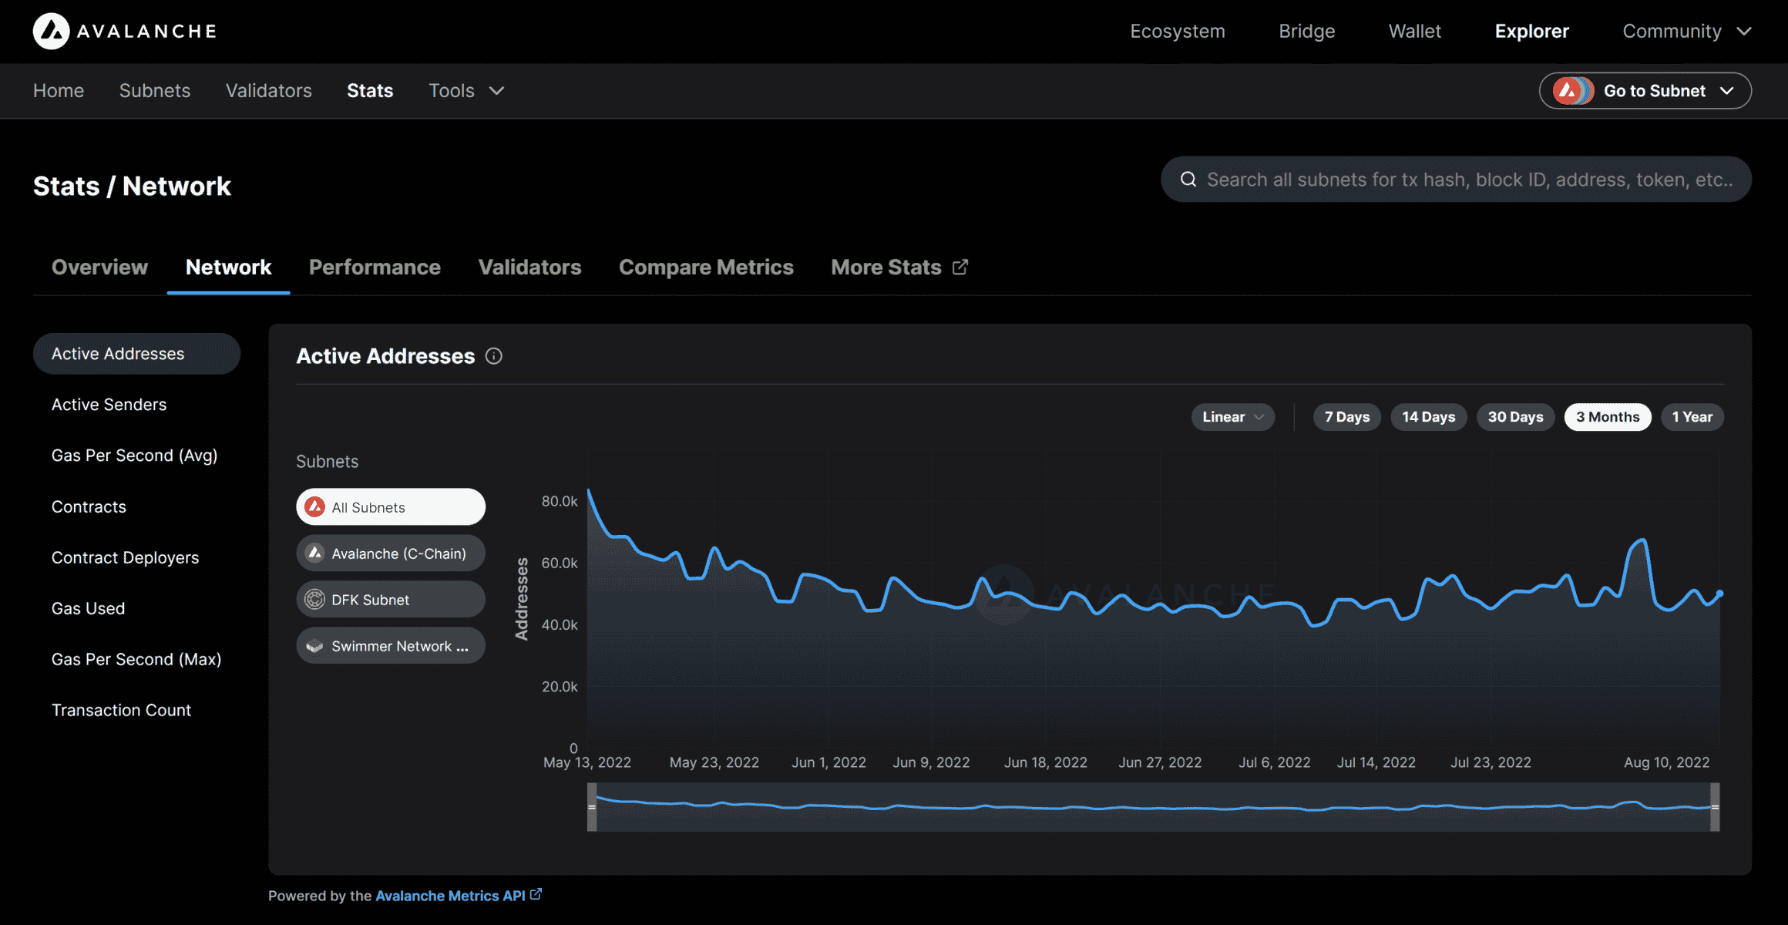Click the info icon next to Active Addresses
This screenshot has height=925, width=1788.
[x=493, y=356]
